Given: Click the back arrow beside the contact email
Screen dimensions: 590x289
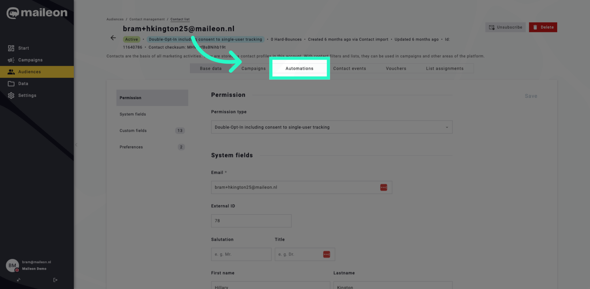Looking at the screenshot, I should click(113, 38).
